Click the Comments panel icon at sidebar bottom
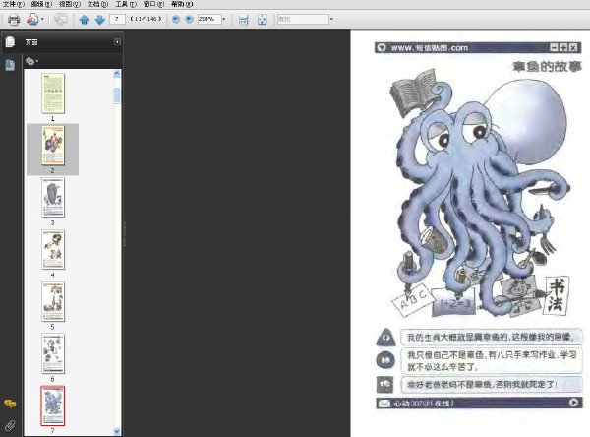The width and height of the screenshot is (590, 437). [x=10, y=404]
